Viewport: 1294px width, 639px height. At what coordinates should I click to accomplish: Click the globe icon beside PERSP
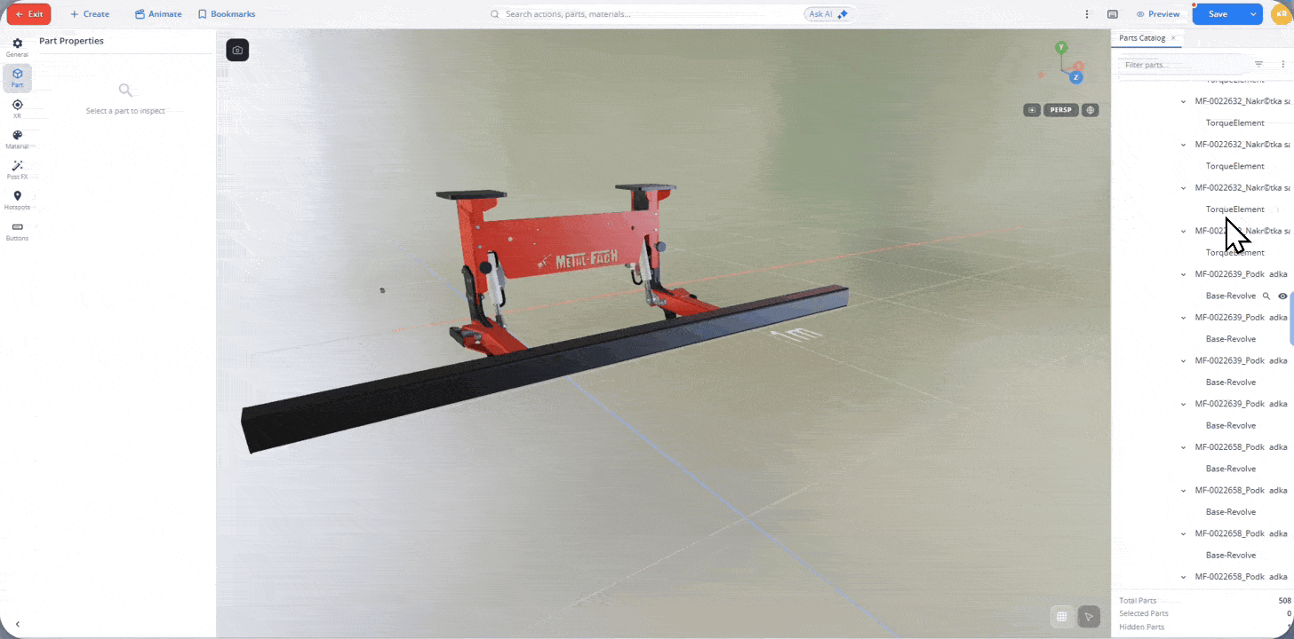tap(1090, 110)
